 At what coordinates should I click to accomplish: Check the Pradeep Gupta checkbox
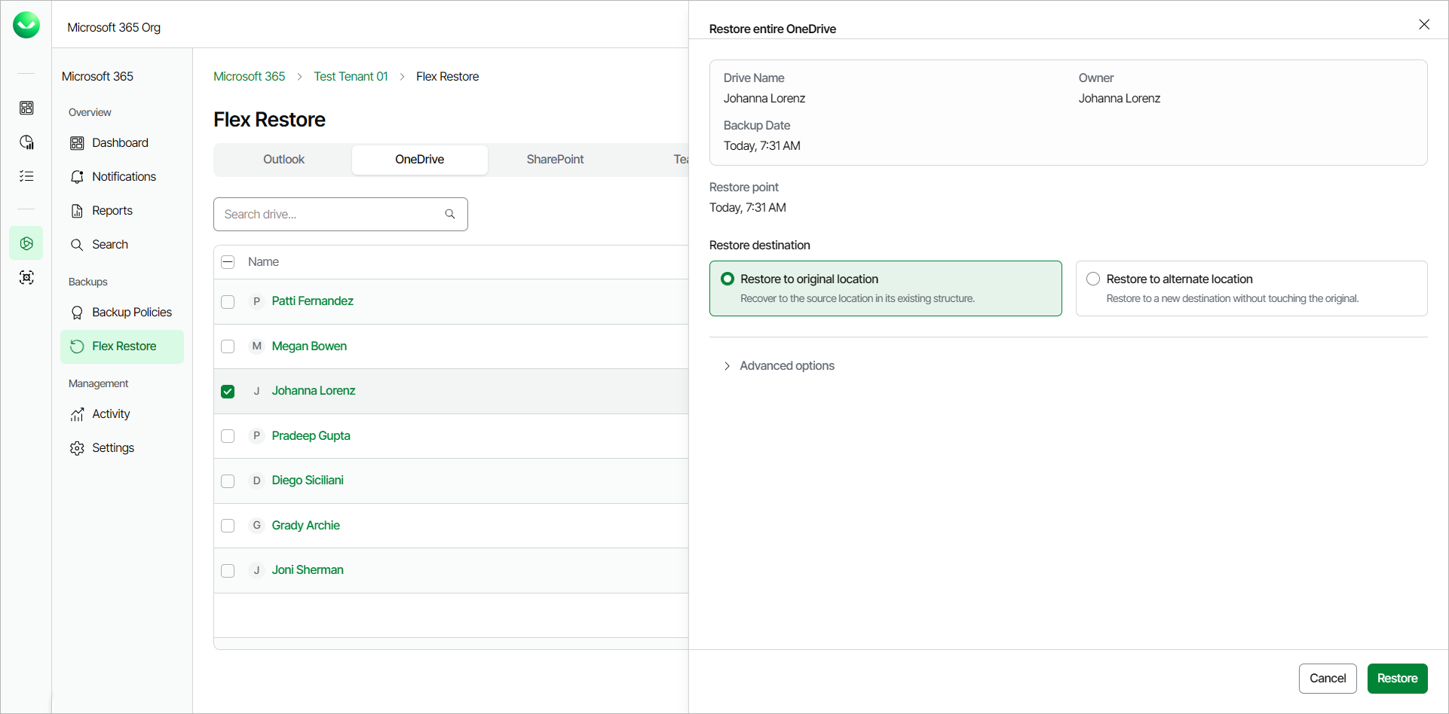pos(228,436)
